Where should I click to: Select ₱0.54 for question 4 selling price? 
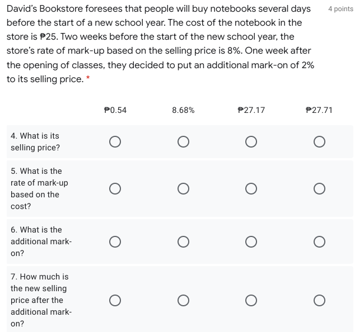point(115,142)
